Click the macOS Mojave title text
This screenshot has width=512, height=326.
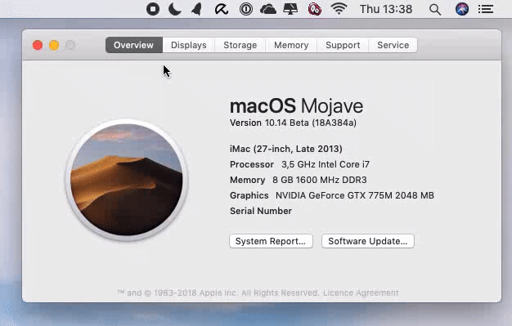click(297, 105)
